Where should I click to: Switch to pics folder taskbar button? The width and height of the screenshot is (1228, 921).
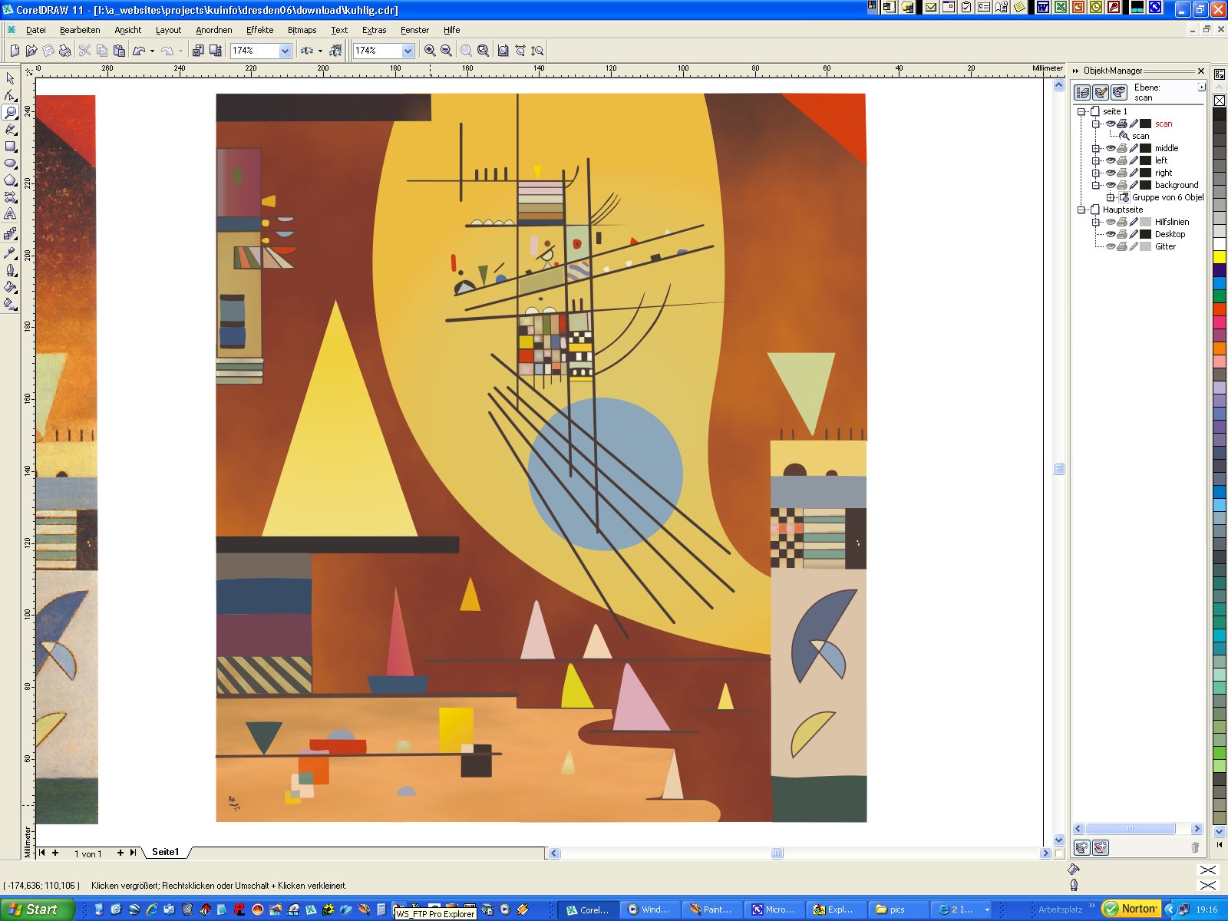(898, 909)
